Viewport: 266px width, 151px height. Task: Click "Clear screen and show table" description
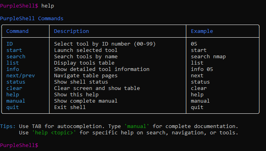tap(97, 88)
